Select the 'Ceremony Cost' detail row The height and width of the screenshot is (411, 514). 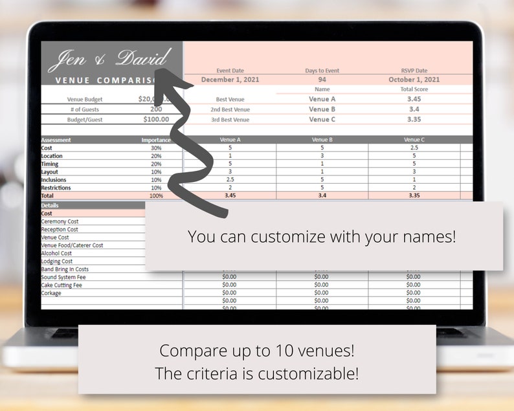[x=60, y=221]
